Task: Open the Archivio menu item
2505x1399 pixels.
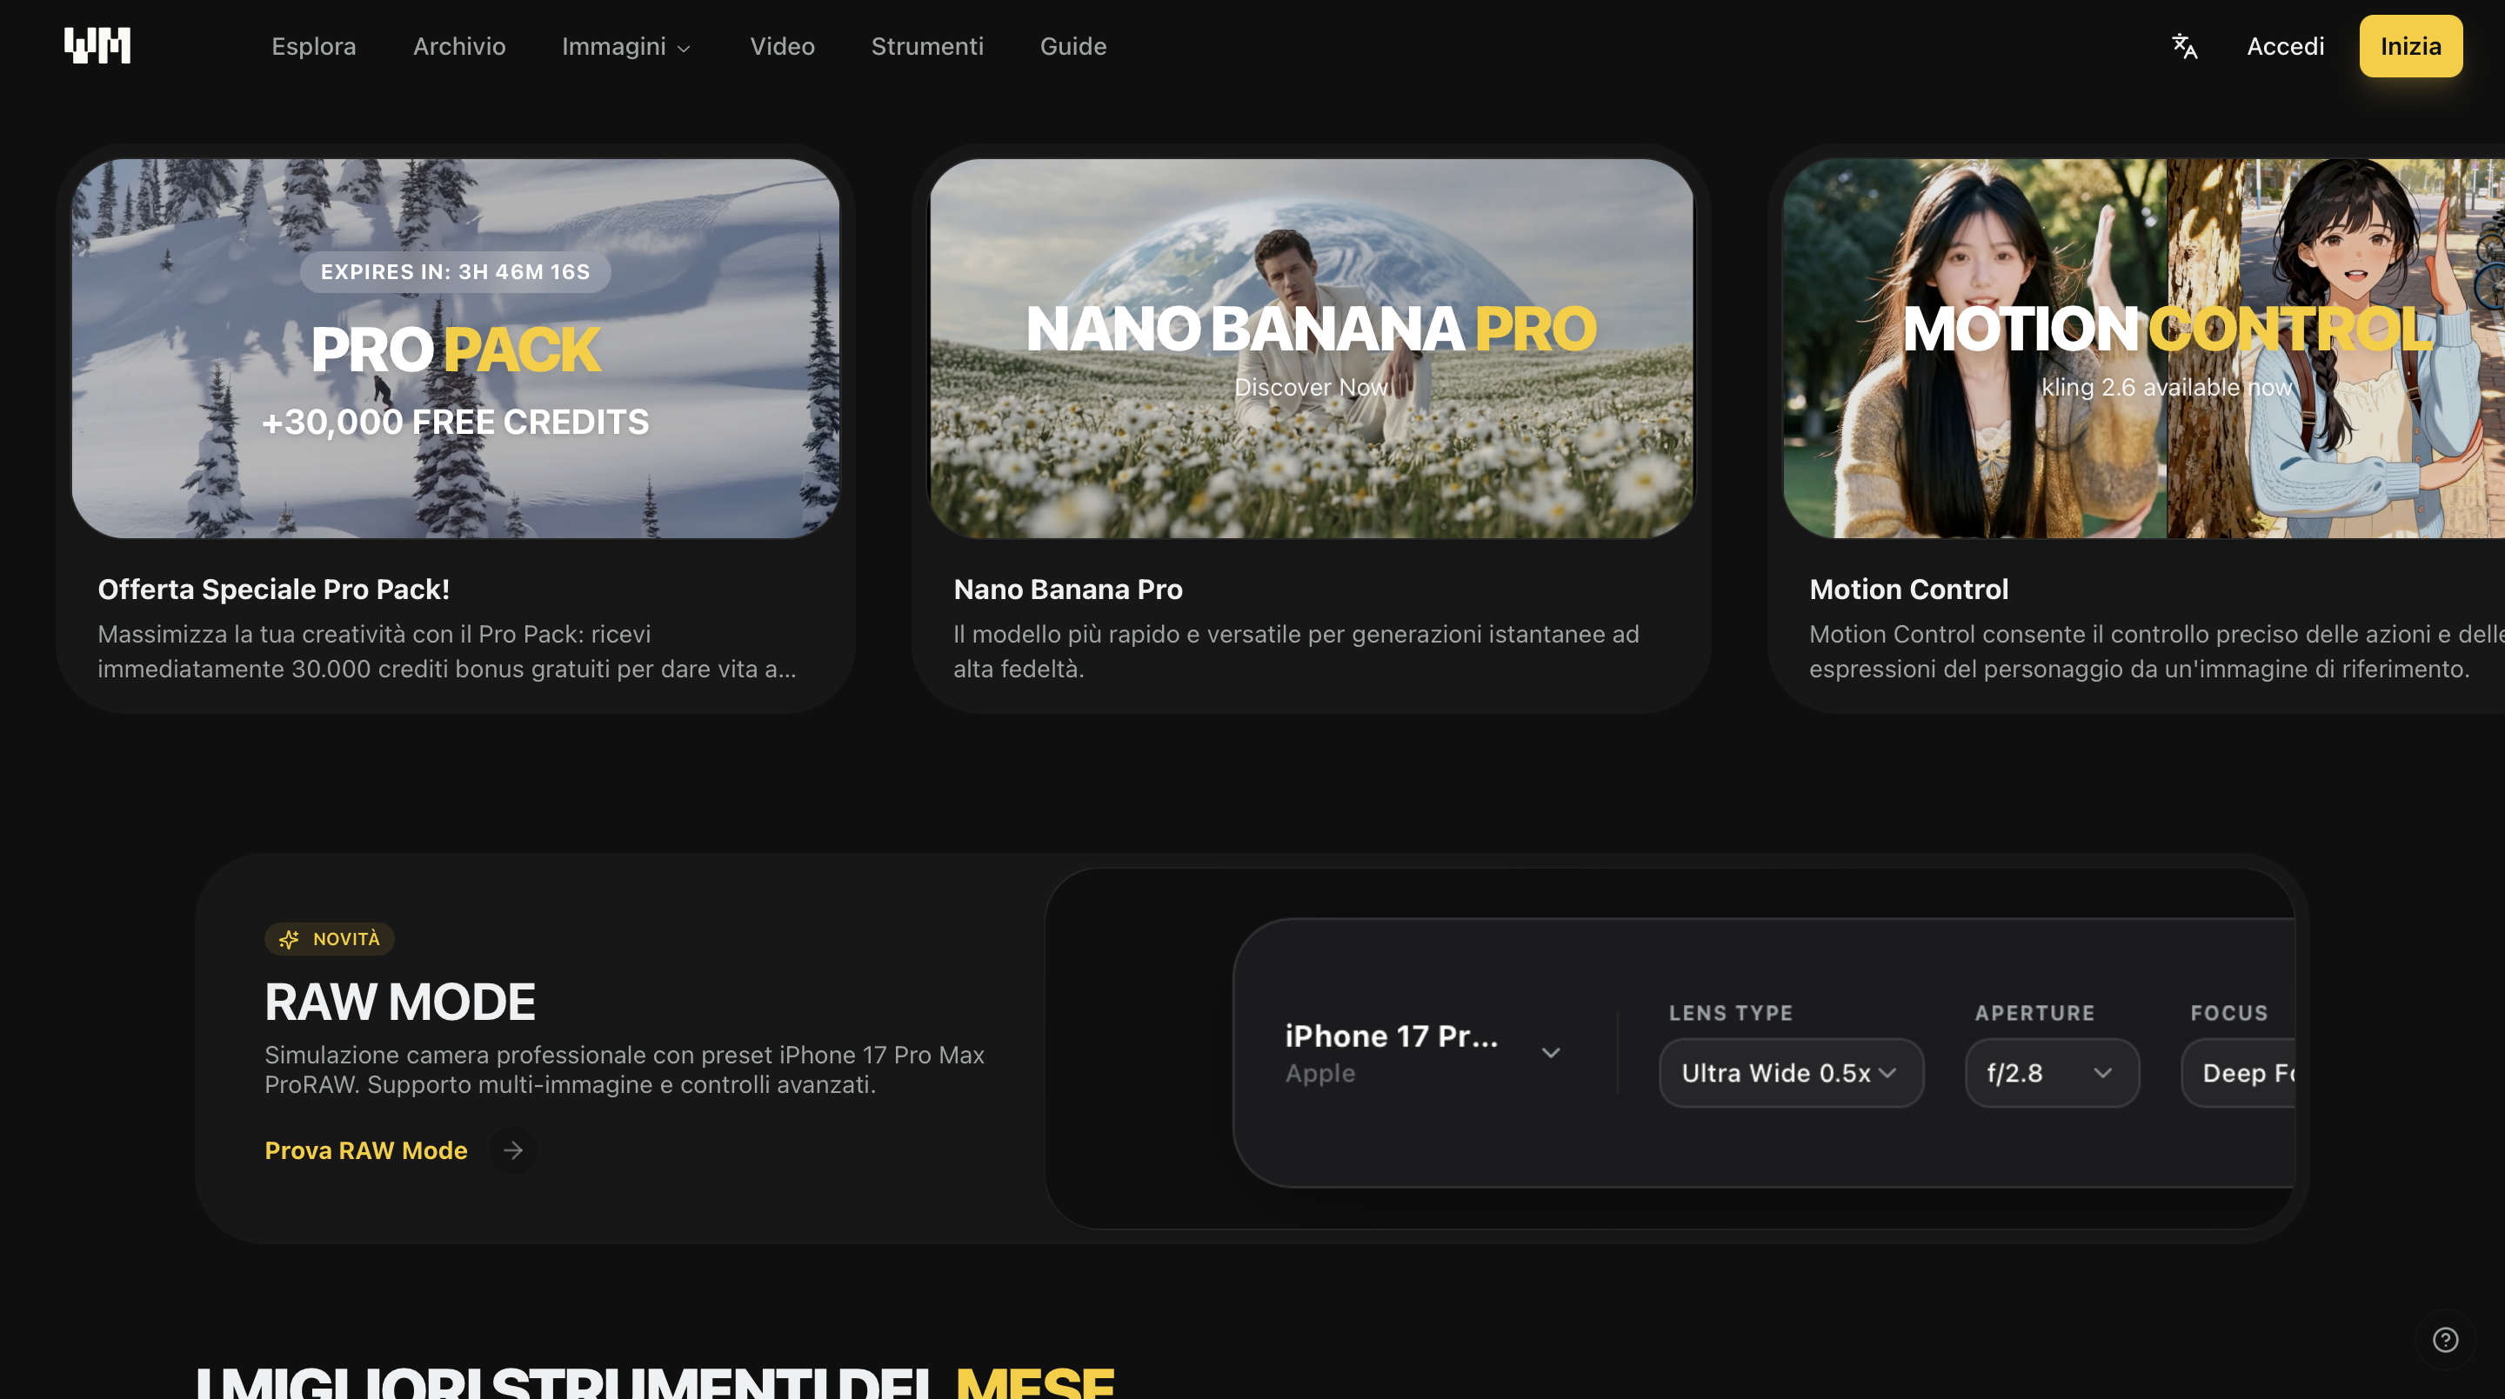Action: [x=459, y=46]
